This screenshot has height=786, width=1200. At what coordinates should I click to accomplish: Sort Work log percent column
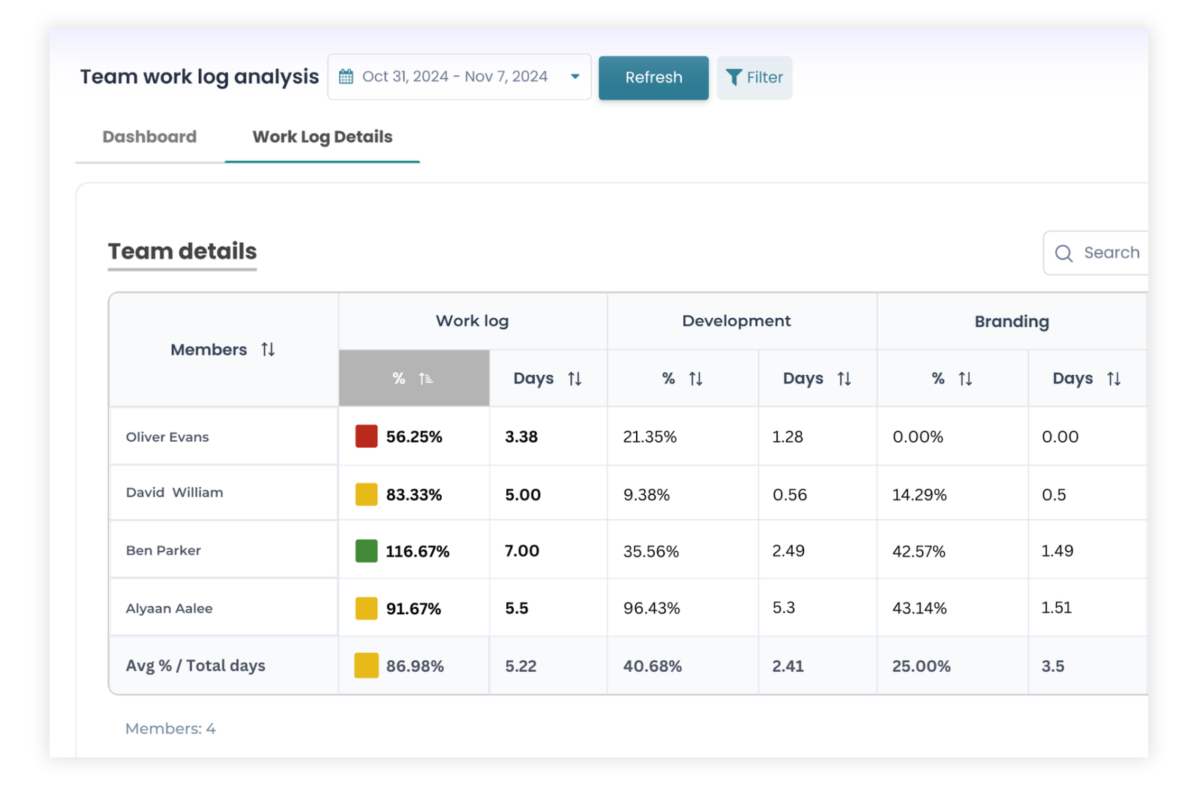click(425, 379)
